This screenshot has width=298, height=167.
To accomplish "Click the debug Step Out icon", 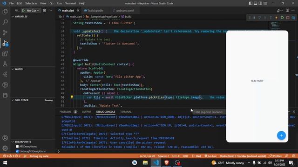I will coord(271,18).
